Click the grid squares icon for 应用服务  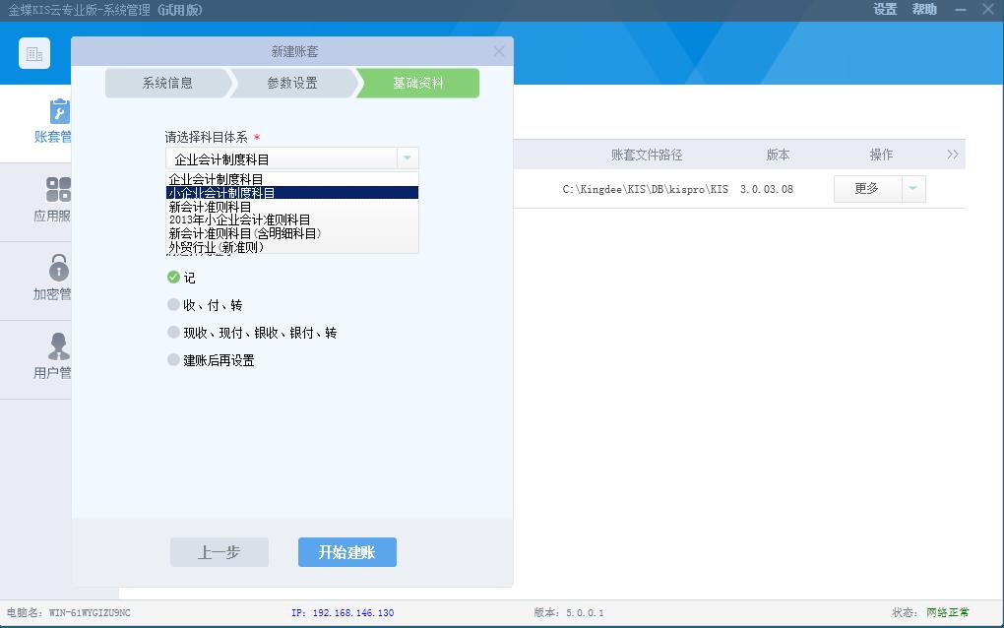(x=59, y=187)
